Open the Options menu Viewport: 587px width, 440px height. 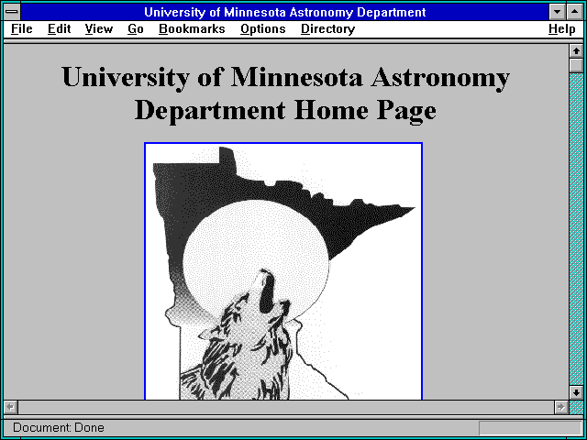(x=263, y=29)
